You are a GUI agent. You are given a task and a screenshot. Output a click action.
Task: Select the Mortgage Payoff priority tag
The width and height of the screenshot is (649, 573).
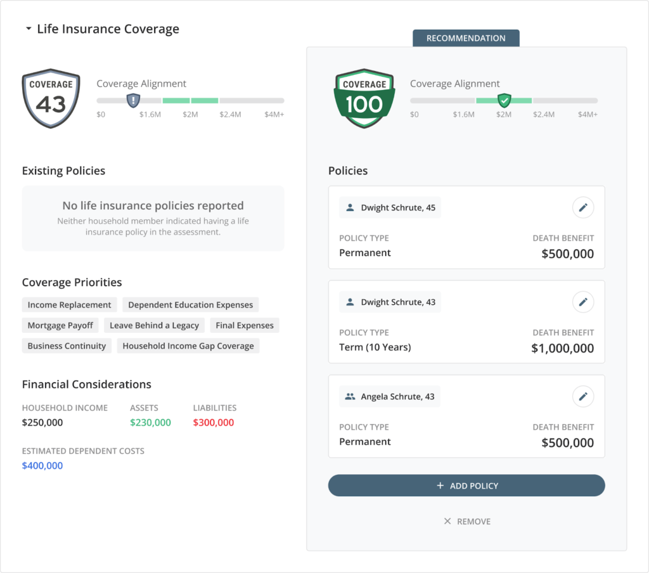coord(60,325)
